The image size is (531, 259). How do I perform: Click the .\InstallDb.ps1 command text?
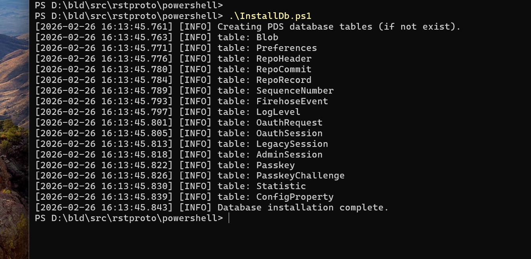point(270,16)
